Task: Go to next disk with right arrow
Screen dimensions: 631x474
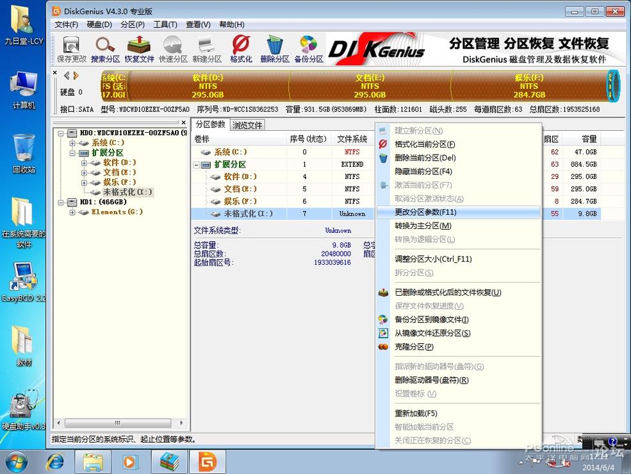Action: tap(76, 76)
